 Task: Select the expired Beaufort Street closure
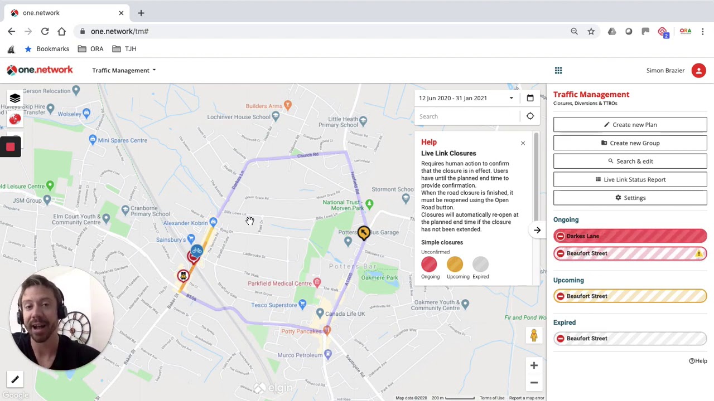click(630, 339)
